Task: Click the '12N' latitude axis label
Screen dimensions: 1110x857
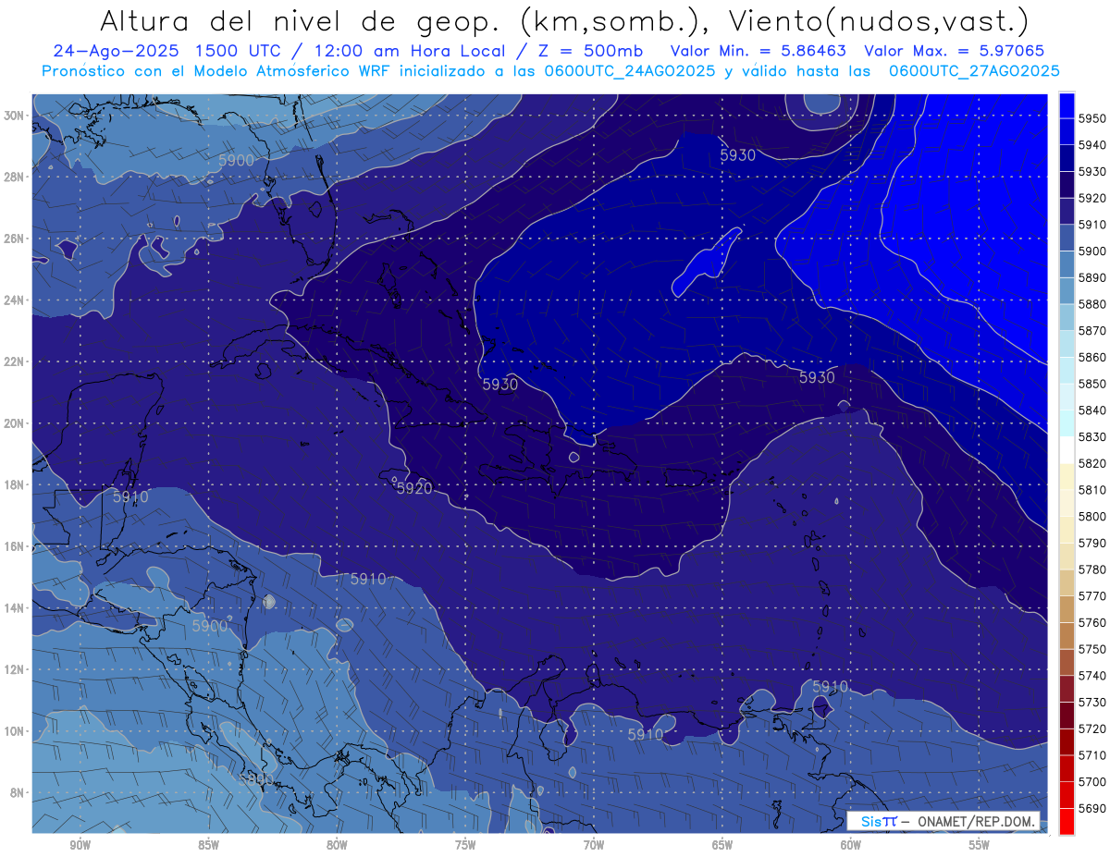Action: tap(14, 669)
